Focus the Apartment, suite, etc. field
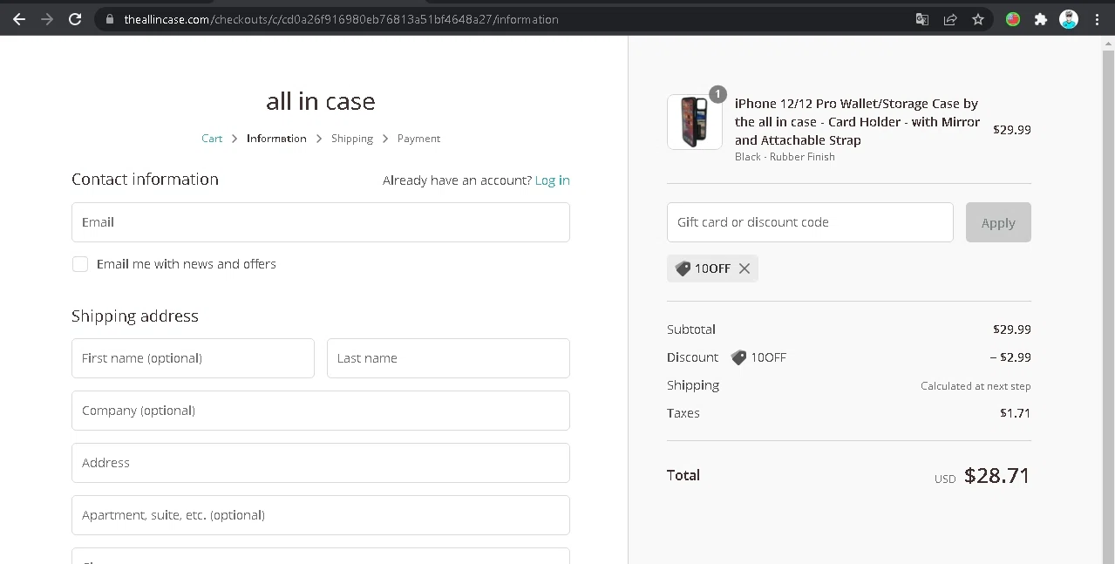 321,515
